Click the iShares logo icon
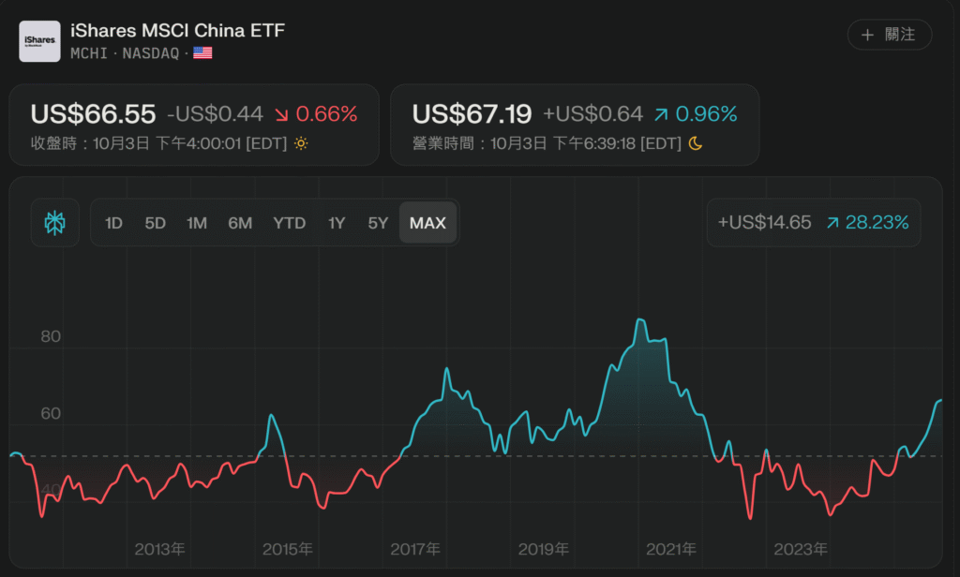Image resolution: width=960 pixels, height=577 pixels. pyautogui.click(x=39, y=41)
